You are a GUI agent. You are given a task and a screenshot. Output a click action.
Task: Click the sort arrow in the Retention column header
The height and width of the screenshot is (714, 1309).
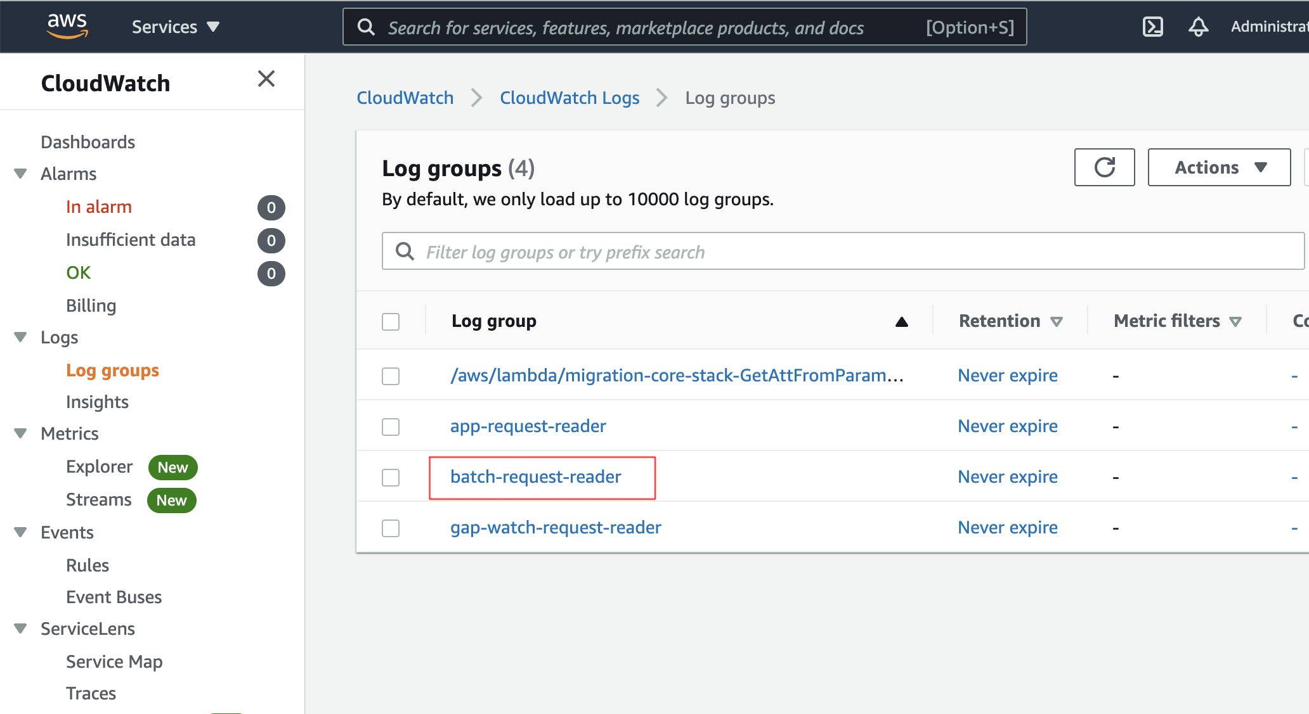coord(1056,322)
